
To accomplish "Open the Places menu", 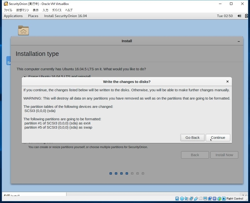I will pyautogui.click(x=33, y=16).
